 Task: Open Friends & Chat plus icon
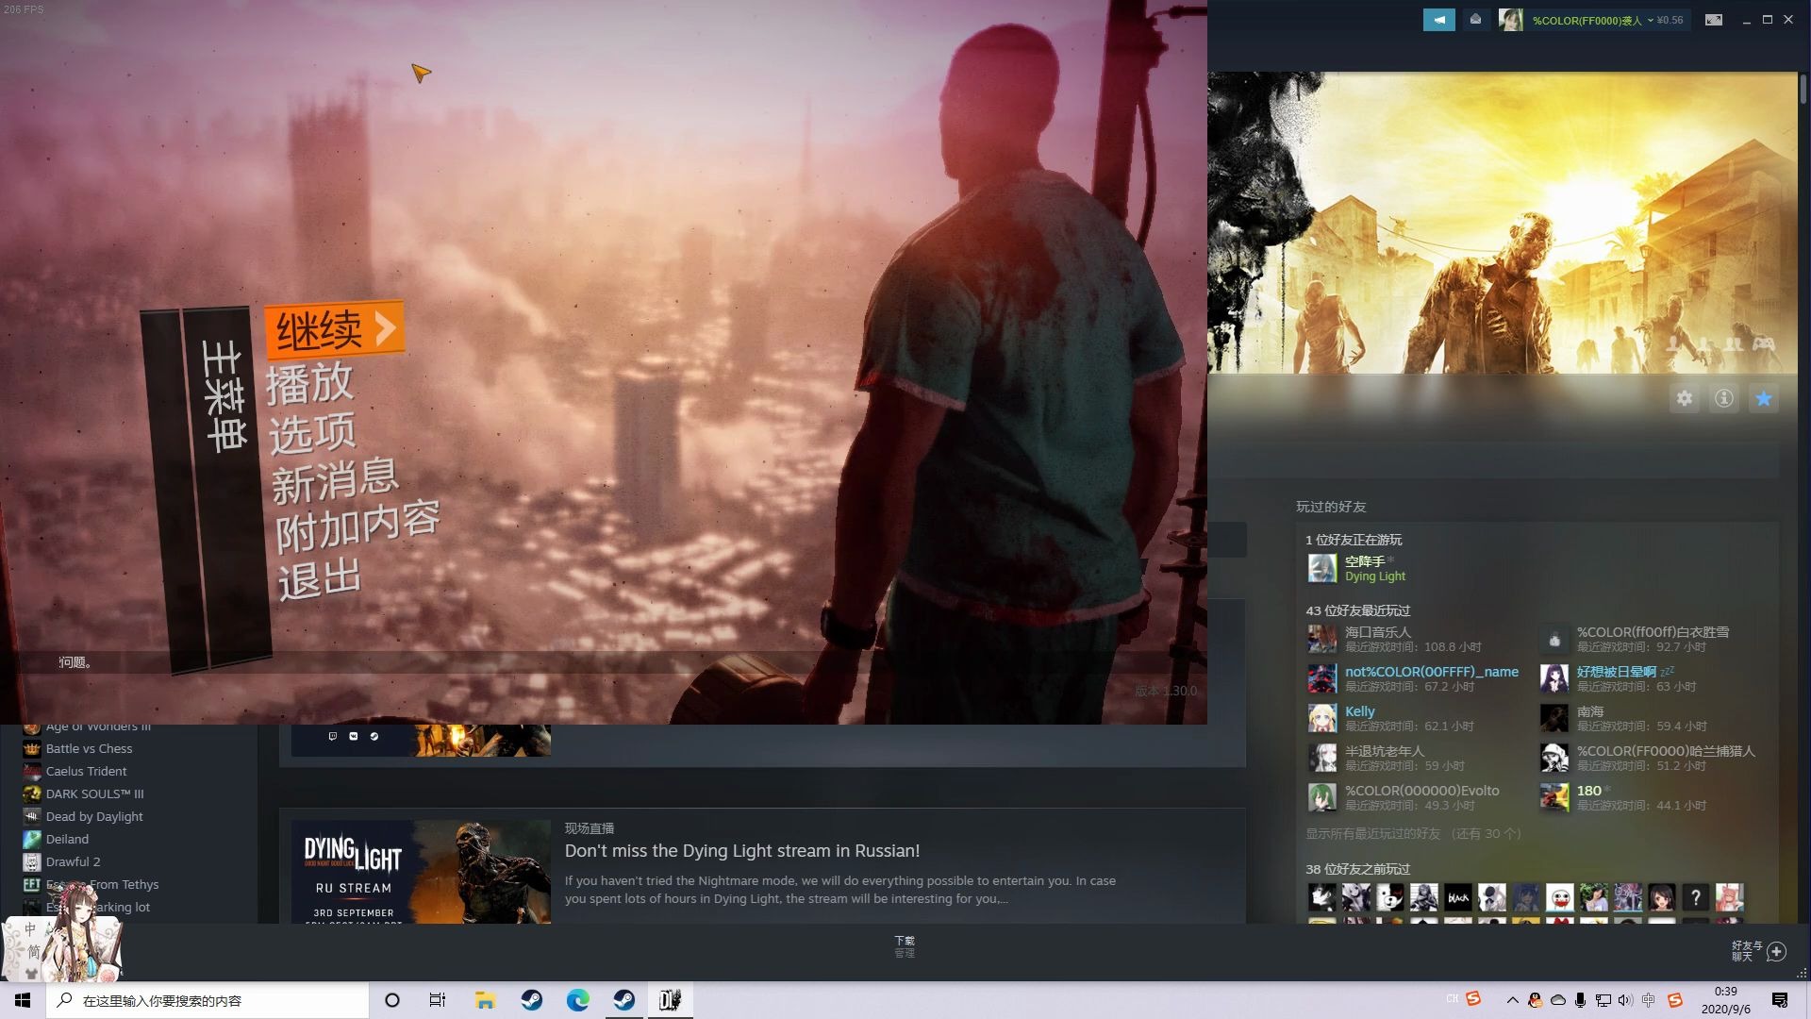1776,951
